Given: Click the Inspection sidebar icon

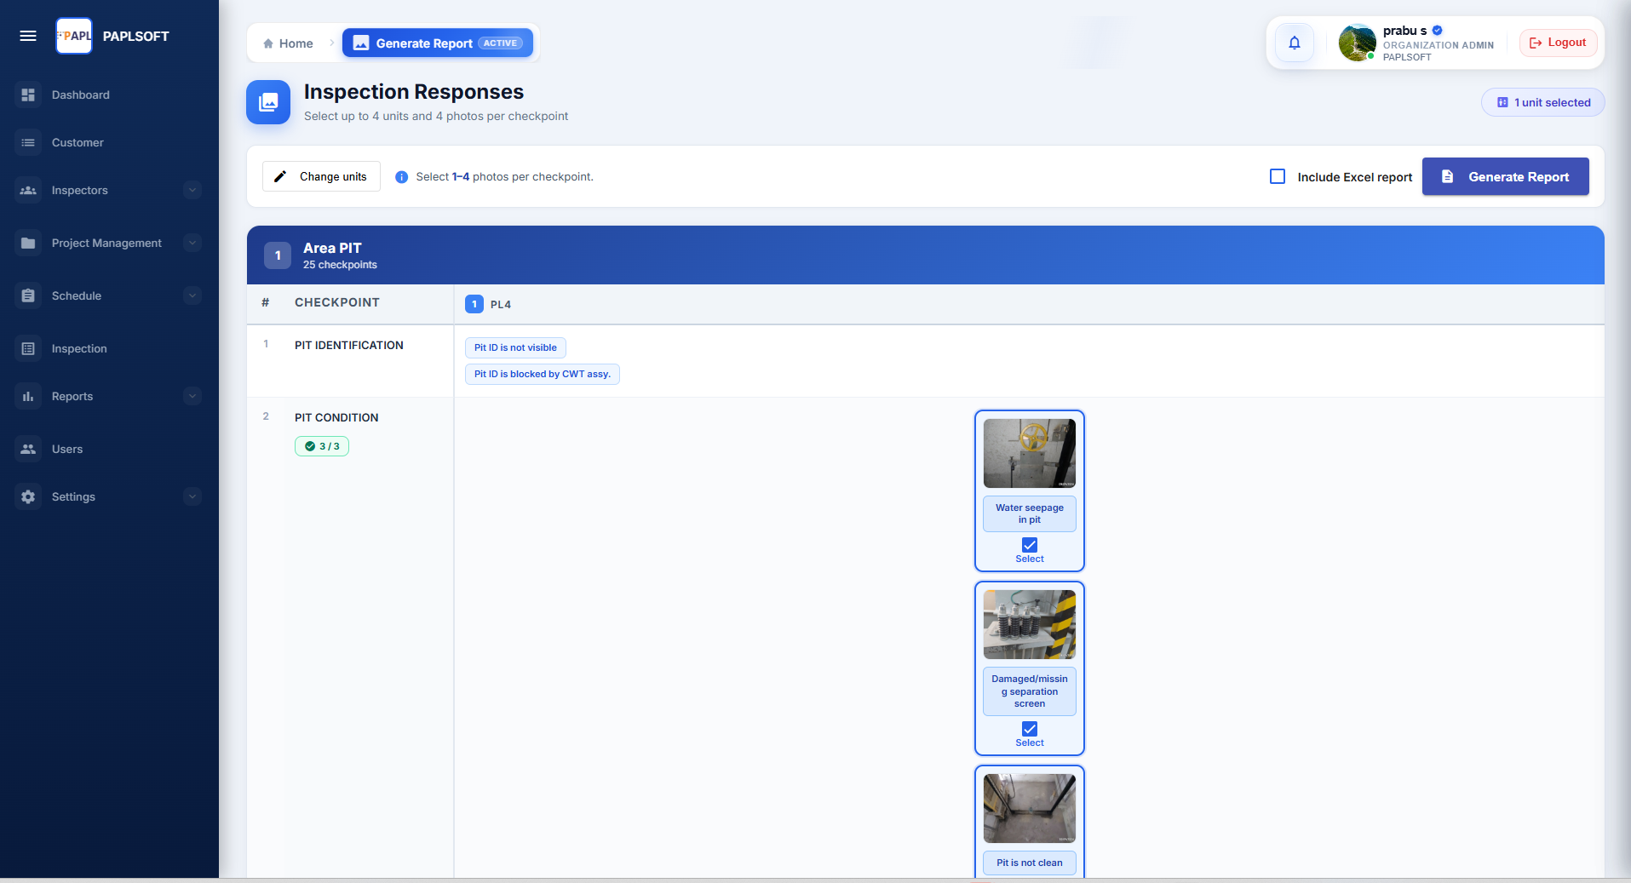Looking at the screenshot, I should coord(28,348).
